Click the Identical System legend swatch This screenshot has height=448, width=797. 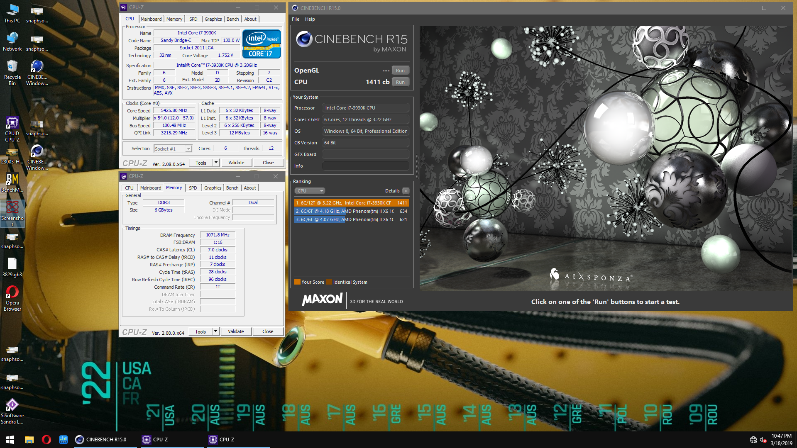pyautogui.click(x=329, y=282)
